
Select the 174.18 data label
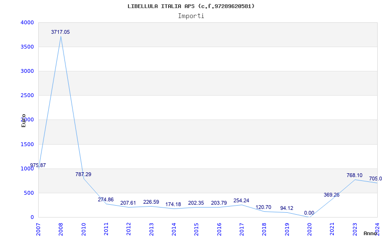coord(173,205)
